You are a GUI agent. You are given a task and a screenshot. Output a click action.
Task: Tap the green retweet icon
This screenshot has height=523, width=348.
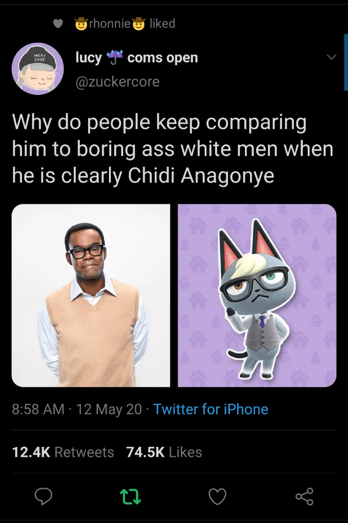(x=130, y=496)
